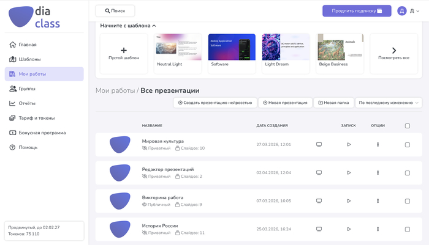Click Викторина работа thumbnail
Viewport: 429px width, 245px height.
pos(120,201)
